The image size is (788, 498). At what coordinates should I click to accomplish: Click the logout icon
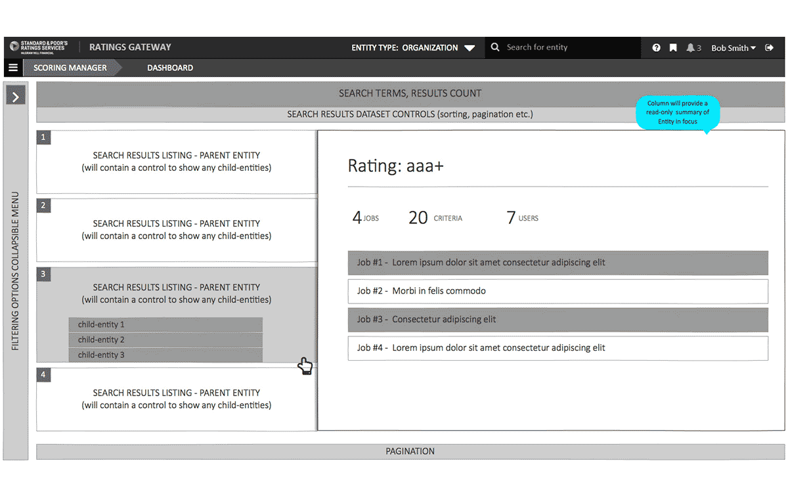770,48
